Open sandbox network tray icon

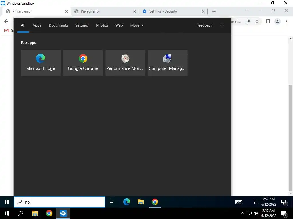(x=256, y=202)
